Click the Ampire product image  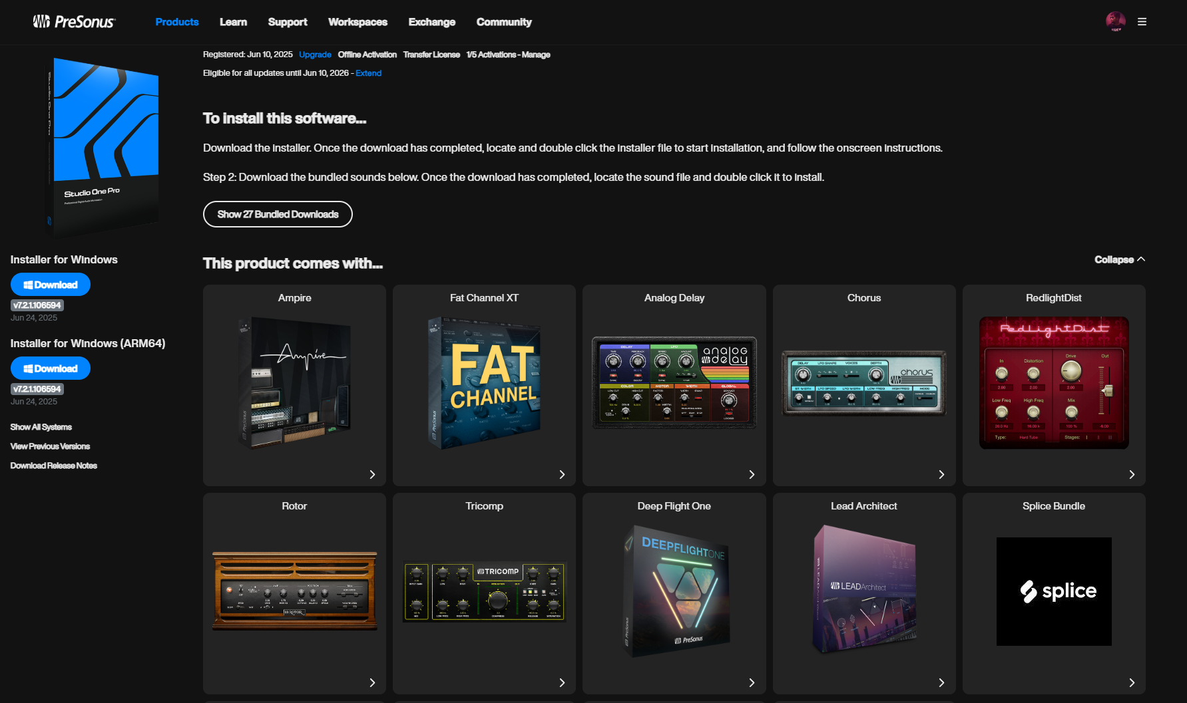pyautogui.click(x=294, y=382)
